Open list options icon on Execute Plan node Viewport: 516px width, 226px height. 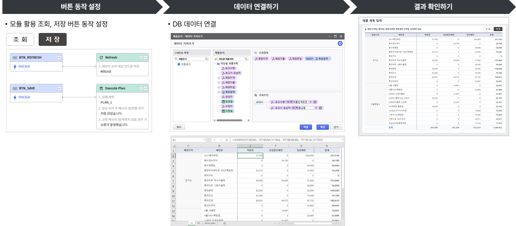point(141,88)
